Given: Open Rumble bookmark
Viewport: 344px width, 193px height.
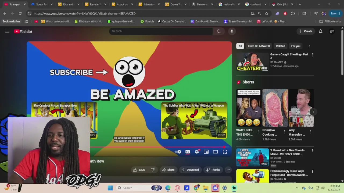Looking at the screenshot, I should point(147,21).
